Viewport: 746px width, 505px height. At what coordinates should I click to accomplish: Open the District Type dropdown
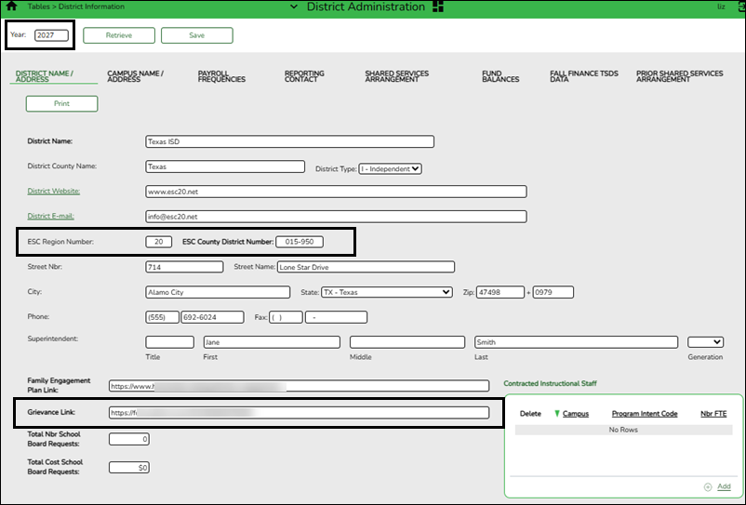390,169
